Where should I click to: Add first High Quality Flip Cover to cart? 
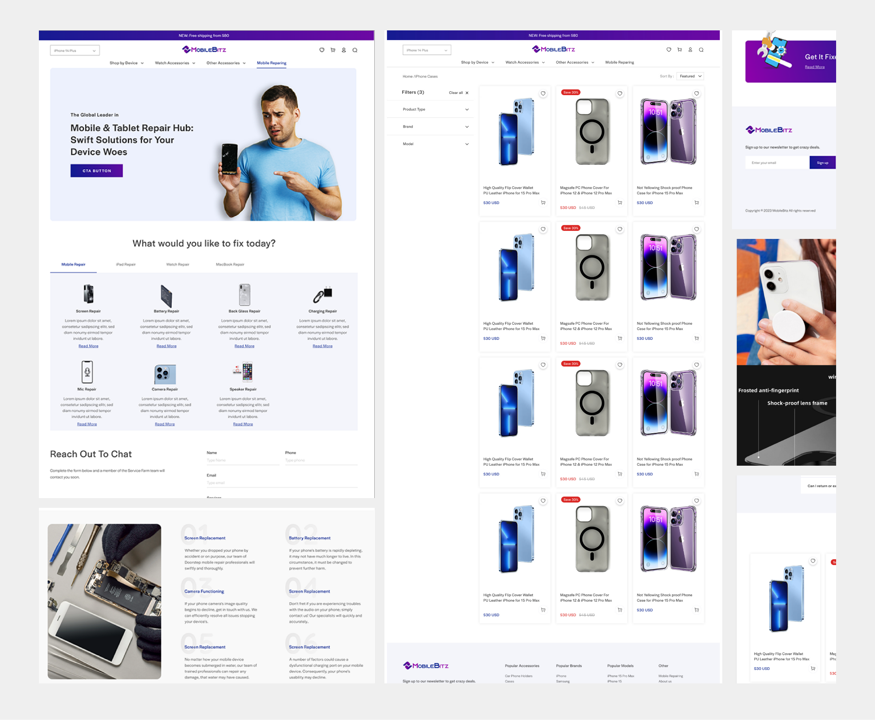pos(543,203)
